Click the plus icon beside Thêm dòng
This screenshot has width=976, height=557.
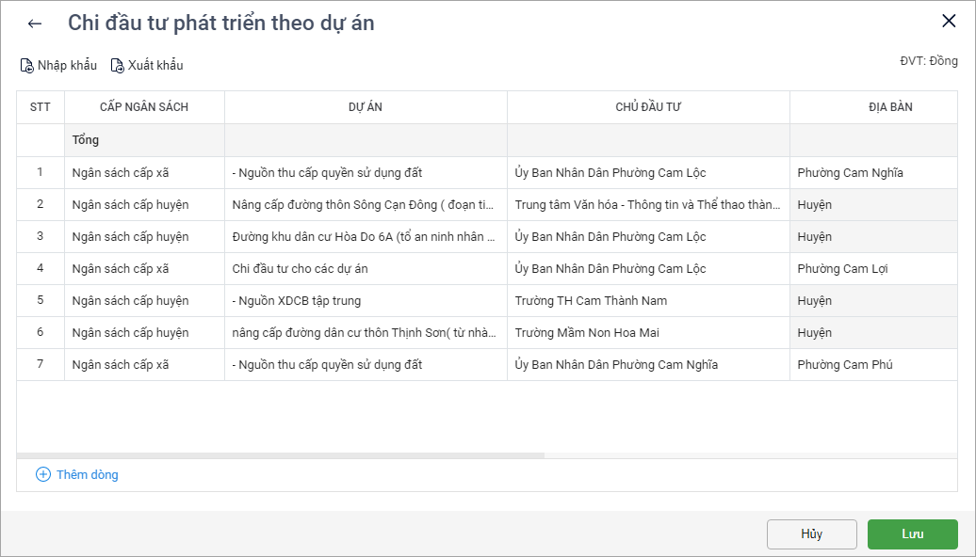pos(43,474)
